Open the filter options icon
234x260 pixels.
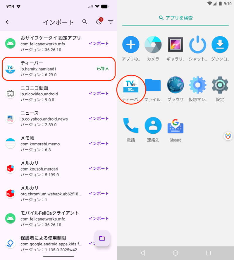pos(111,22)
